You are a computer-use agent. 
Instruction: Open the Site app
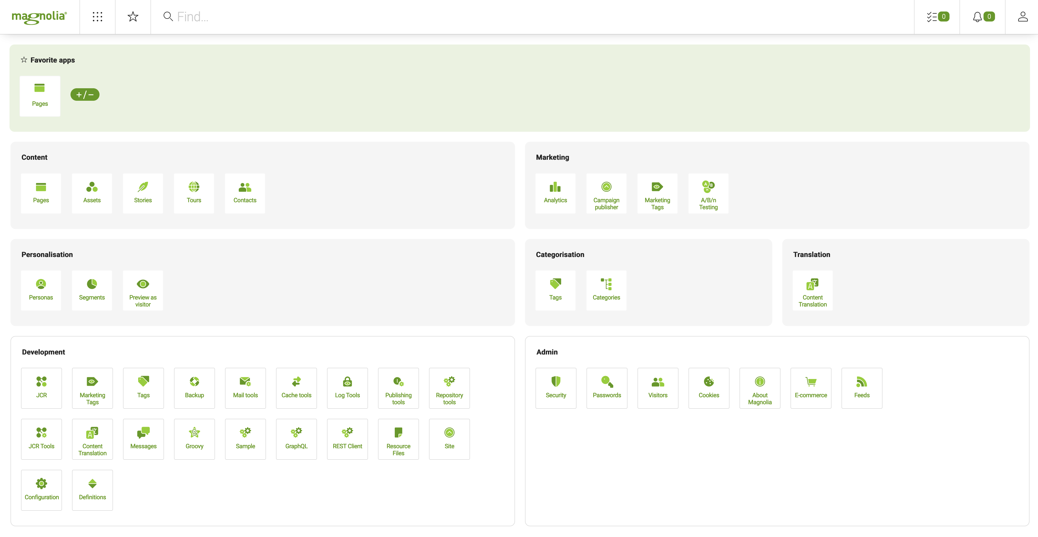(x=449, y=439)
